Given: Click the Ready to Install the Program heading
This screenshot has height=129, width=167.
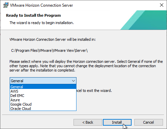Looking at the screenshot, I should pos(33,15).
